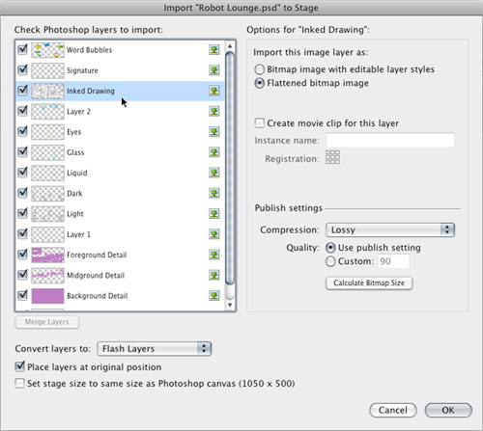
Task: Enable Create movie clip for this layer
Action: tap(260, 123)
